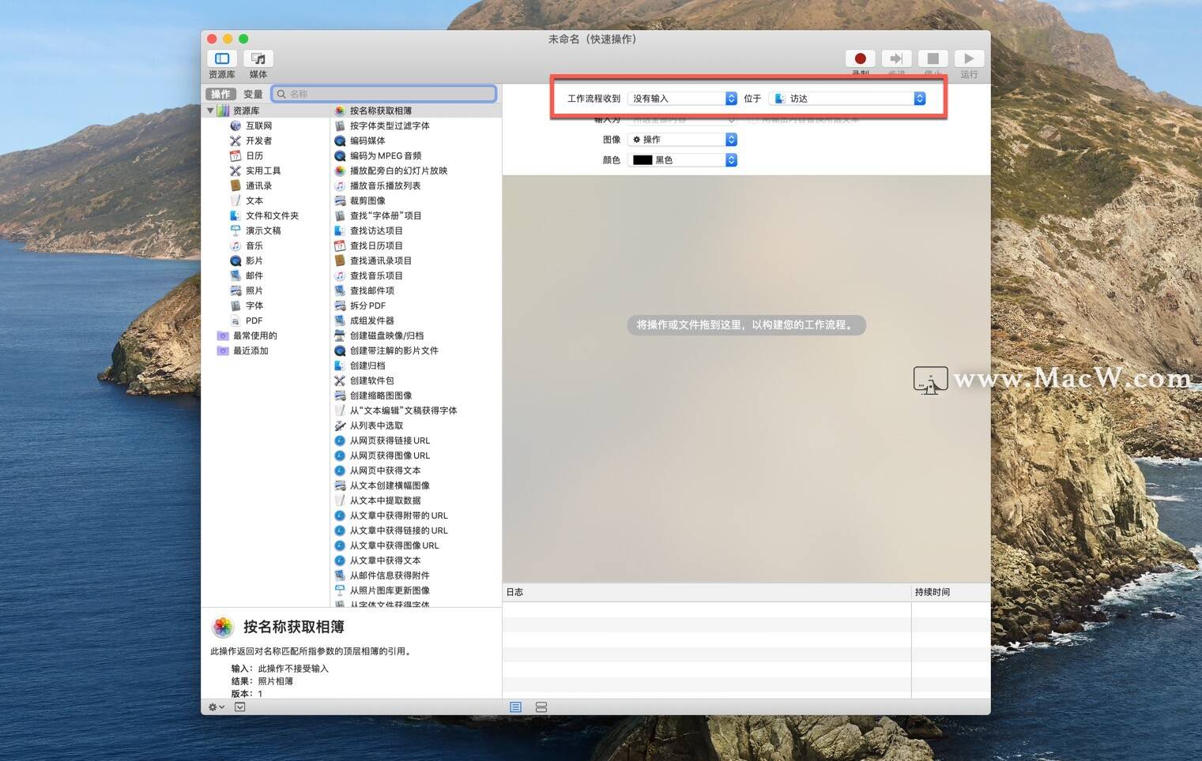1202x761 pixels.
Task: Click the 运行 run button
Action: (x=969, y=58)
